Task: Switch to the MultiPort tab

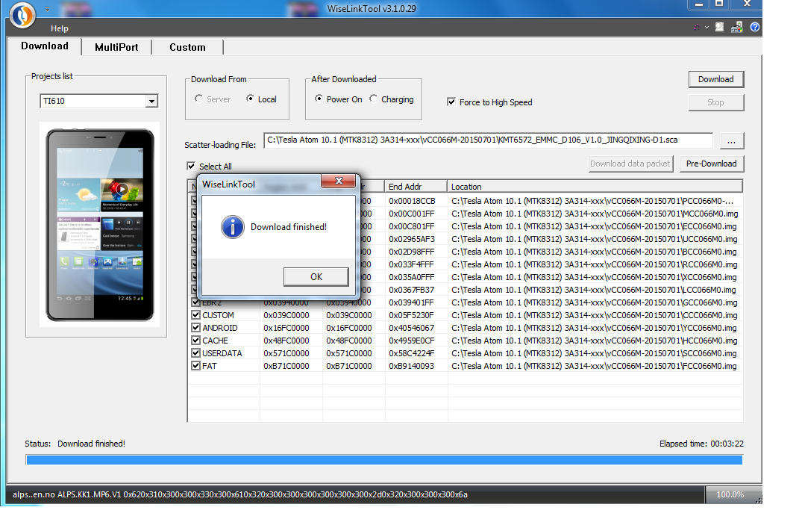Action: [x=116, y=47]
